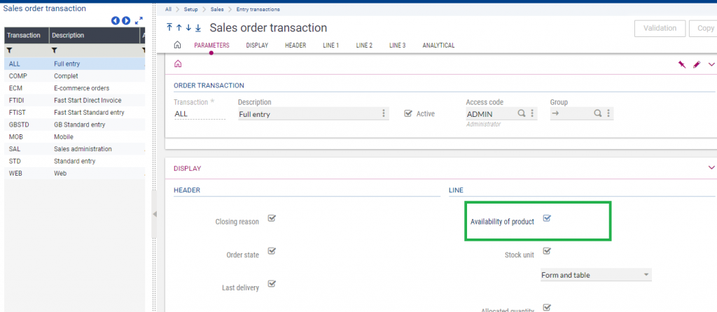Click home icon in section header

(x=178, y=64)
